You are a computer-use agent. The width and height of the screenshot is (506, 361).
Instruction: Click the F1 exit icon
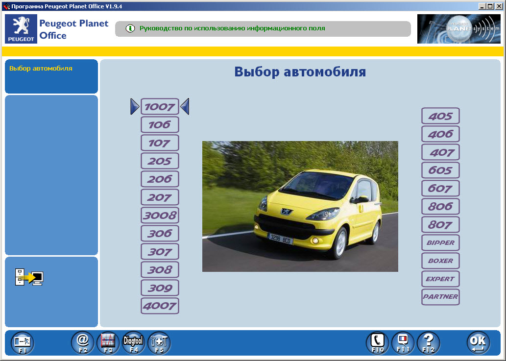(22, 343)
